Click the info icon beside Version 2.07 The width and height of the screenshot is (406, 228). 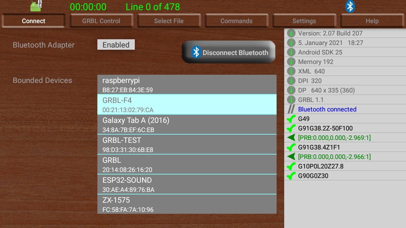tap(291, 33)
